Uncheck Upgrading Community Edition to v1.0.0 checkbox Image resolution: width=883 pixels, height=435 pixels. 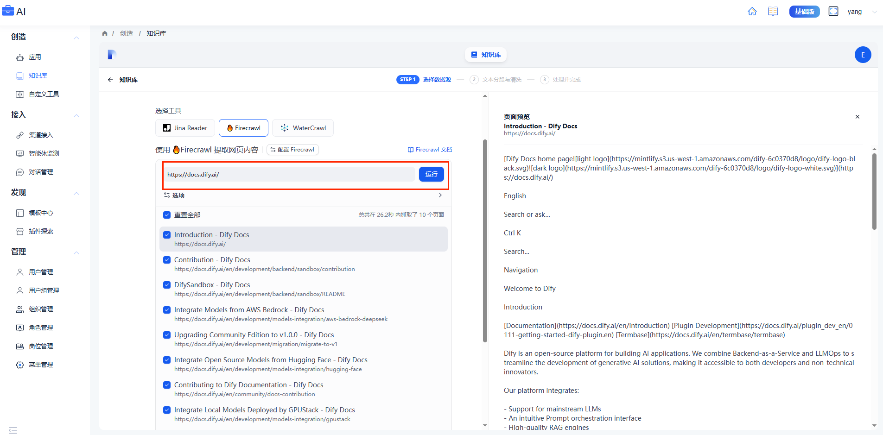167,335
